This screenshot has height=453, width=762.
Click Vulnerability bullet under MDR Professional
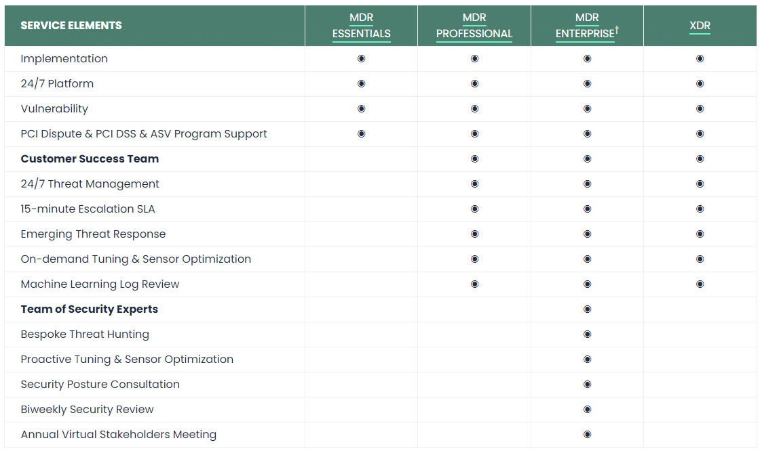tap(474, 109)
